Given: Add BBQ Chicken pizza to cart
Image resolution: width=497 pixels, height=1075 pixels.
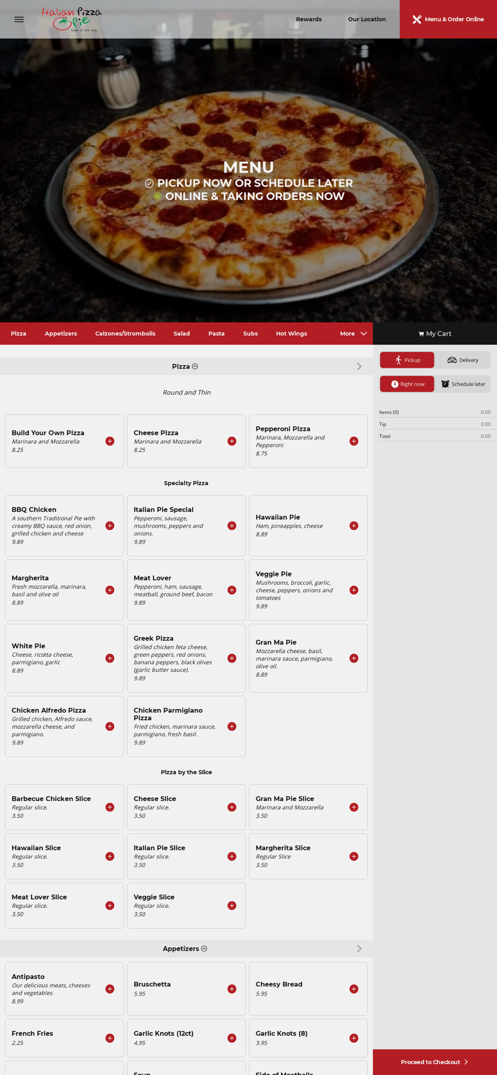Looking at the screenshot, I should (110, 526).
